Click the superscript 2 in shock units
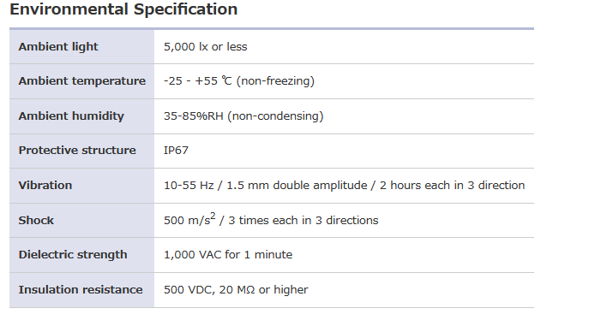 (x=213, y=216)
